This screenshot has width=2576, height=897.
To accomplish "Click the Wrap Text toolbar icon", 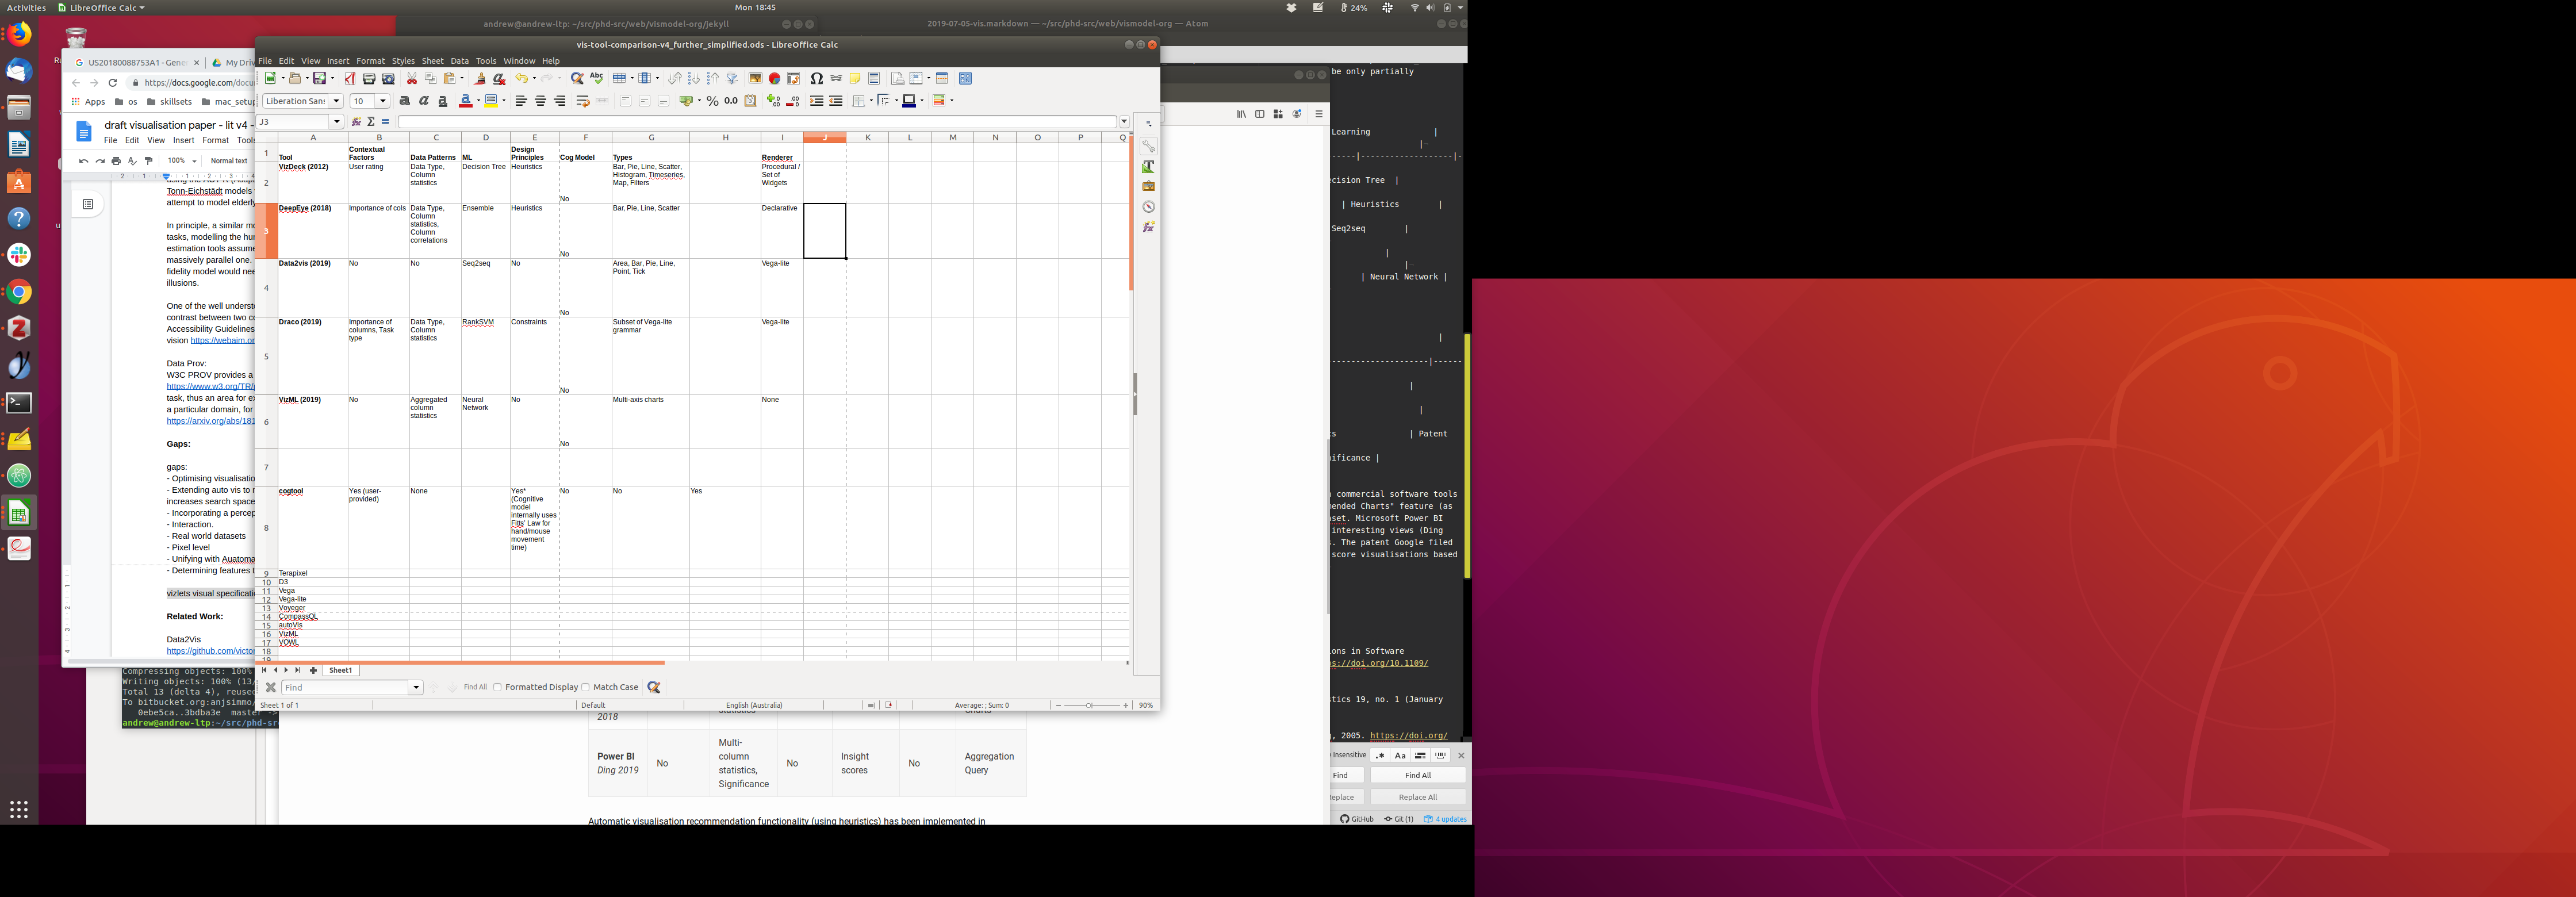I will tap(582, 101).
